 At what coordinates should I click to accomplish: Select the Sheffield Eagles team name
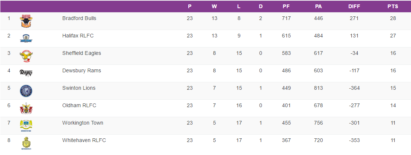[x=82, y=53]
